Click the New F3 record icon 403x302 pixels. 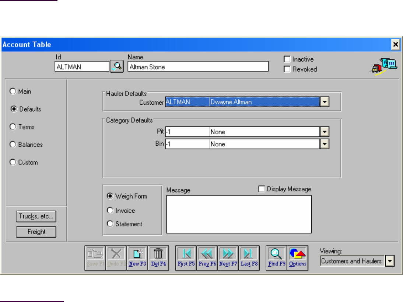coord(137,258)
